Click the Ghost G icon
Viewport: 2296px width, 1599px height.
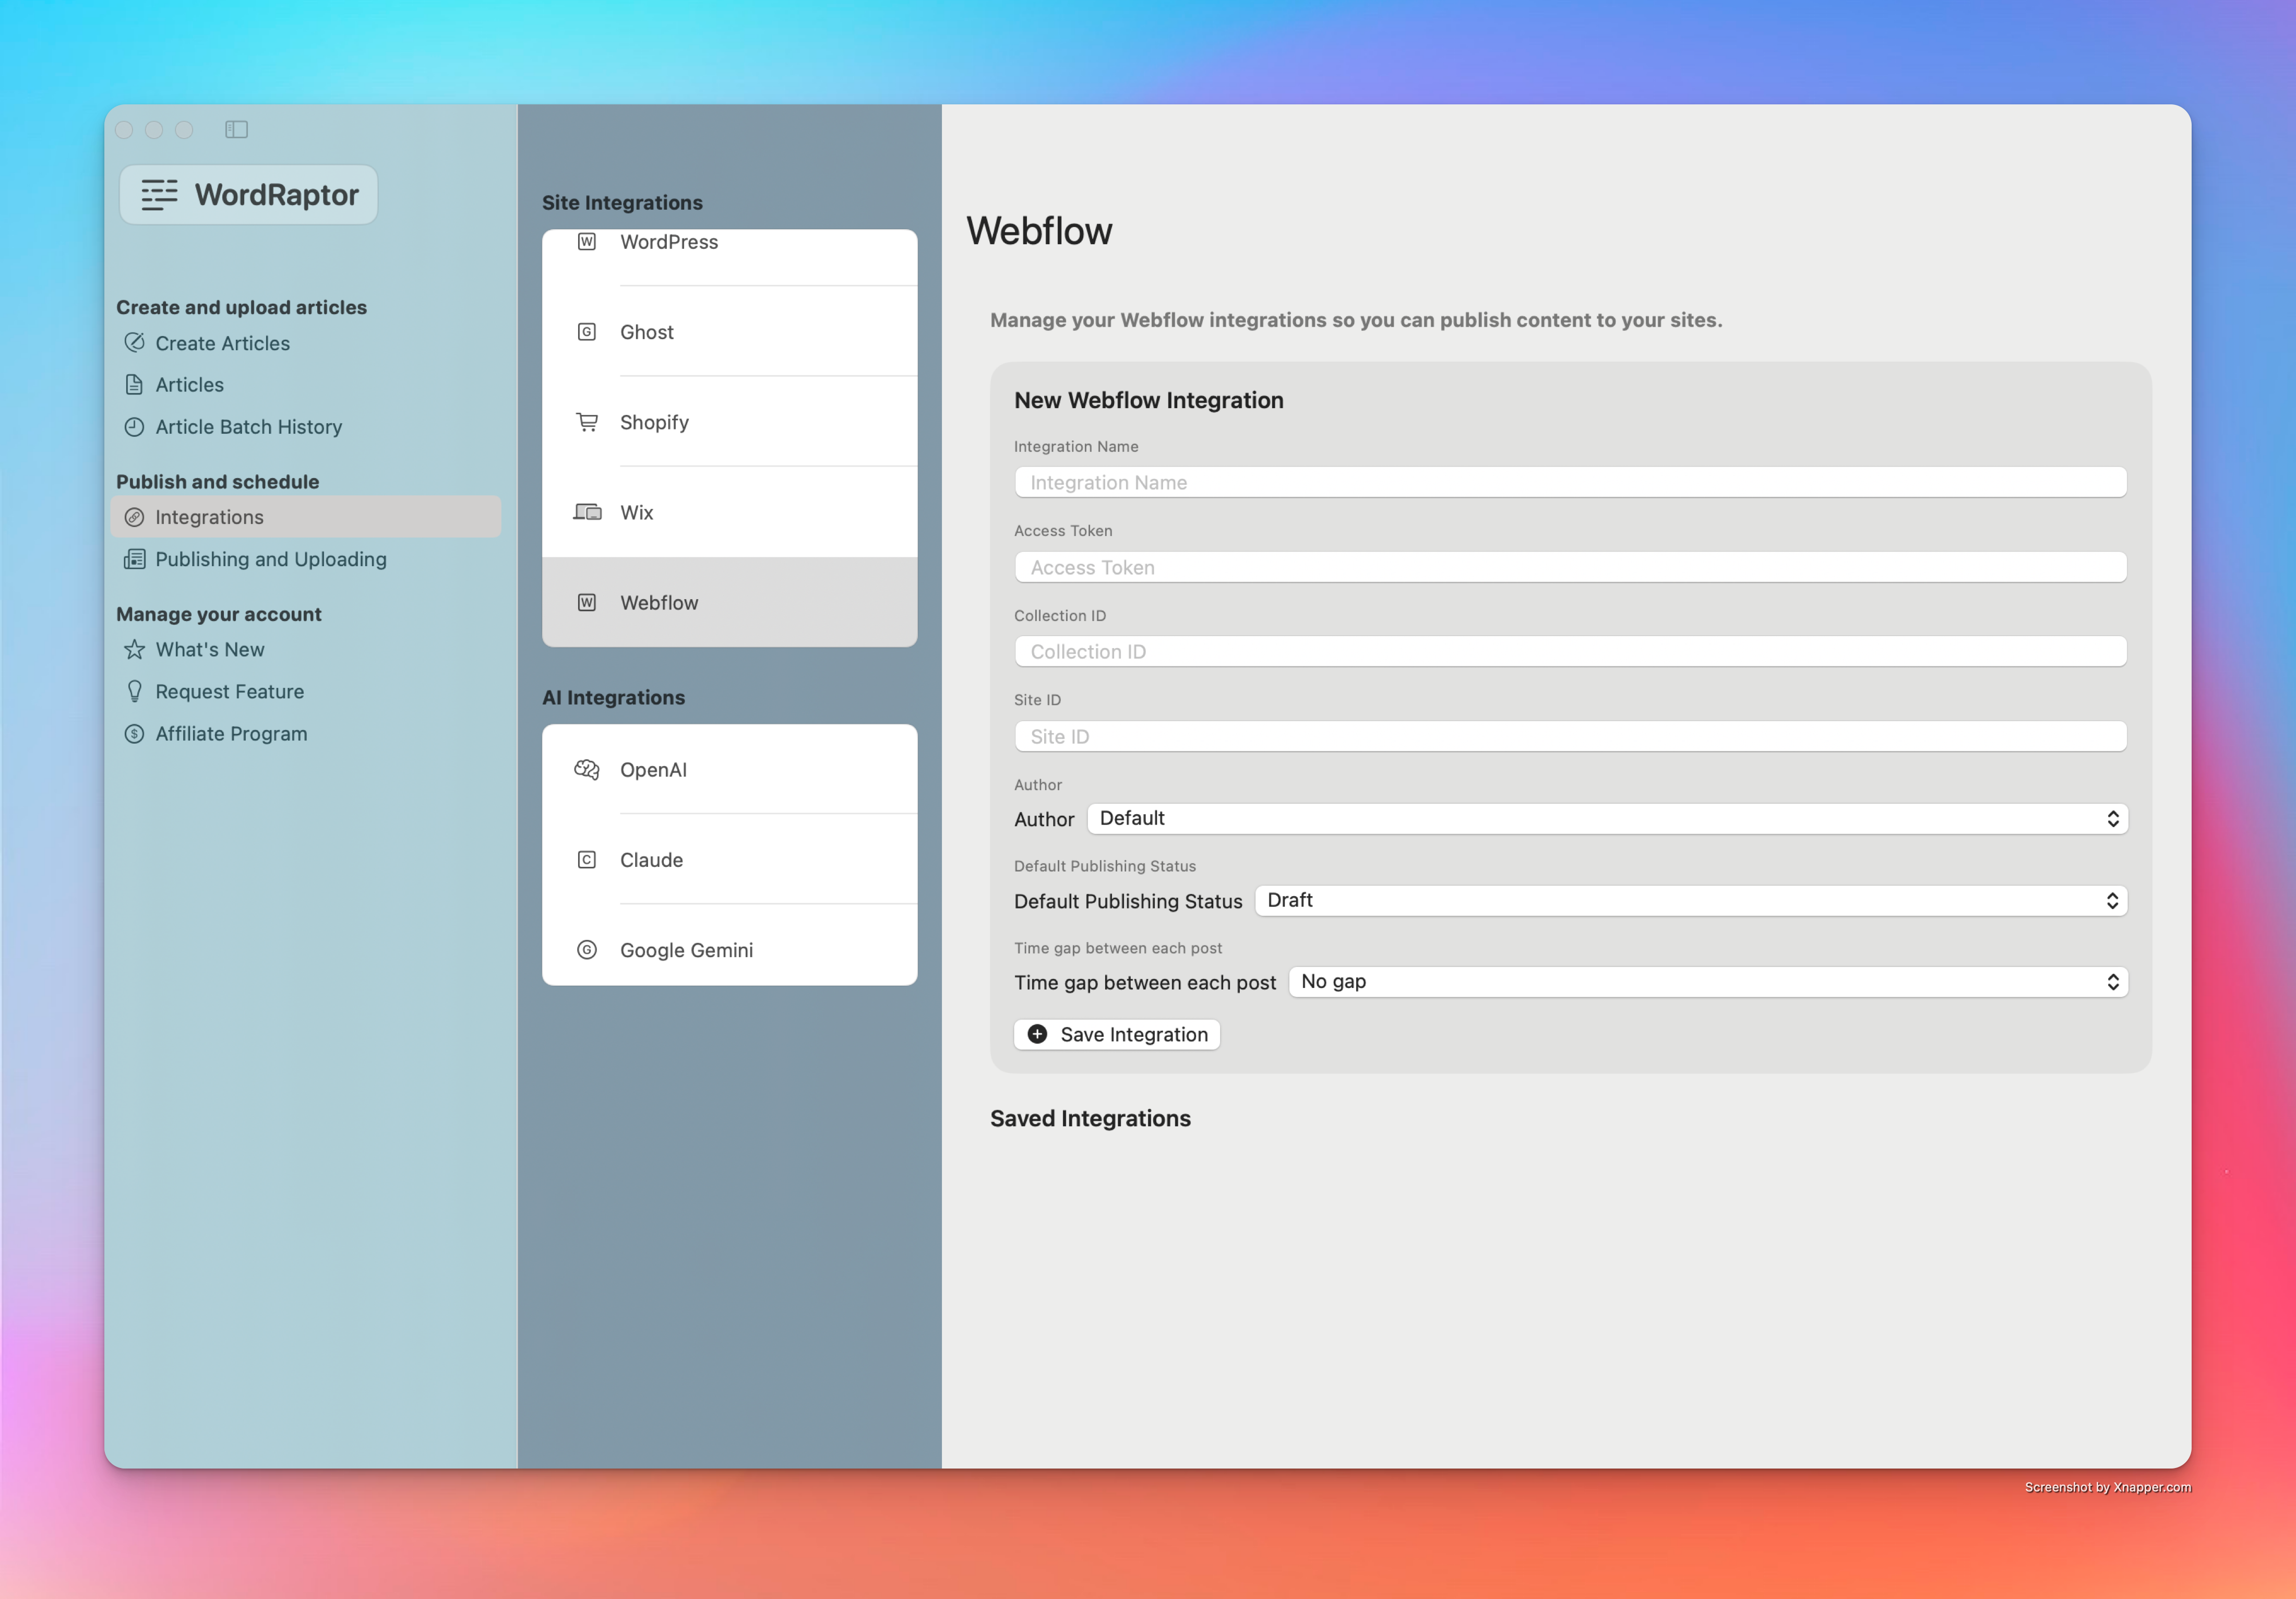point(587,332)
